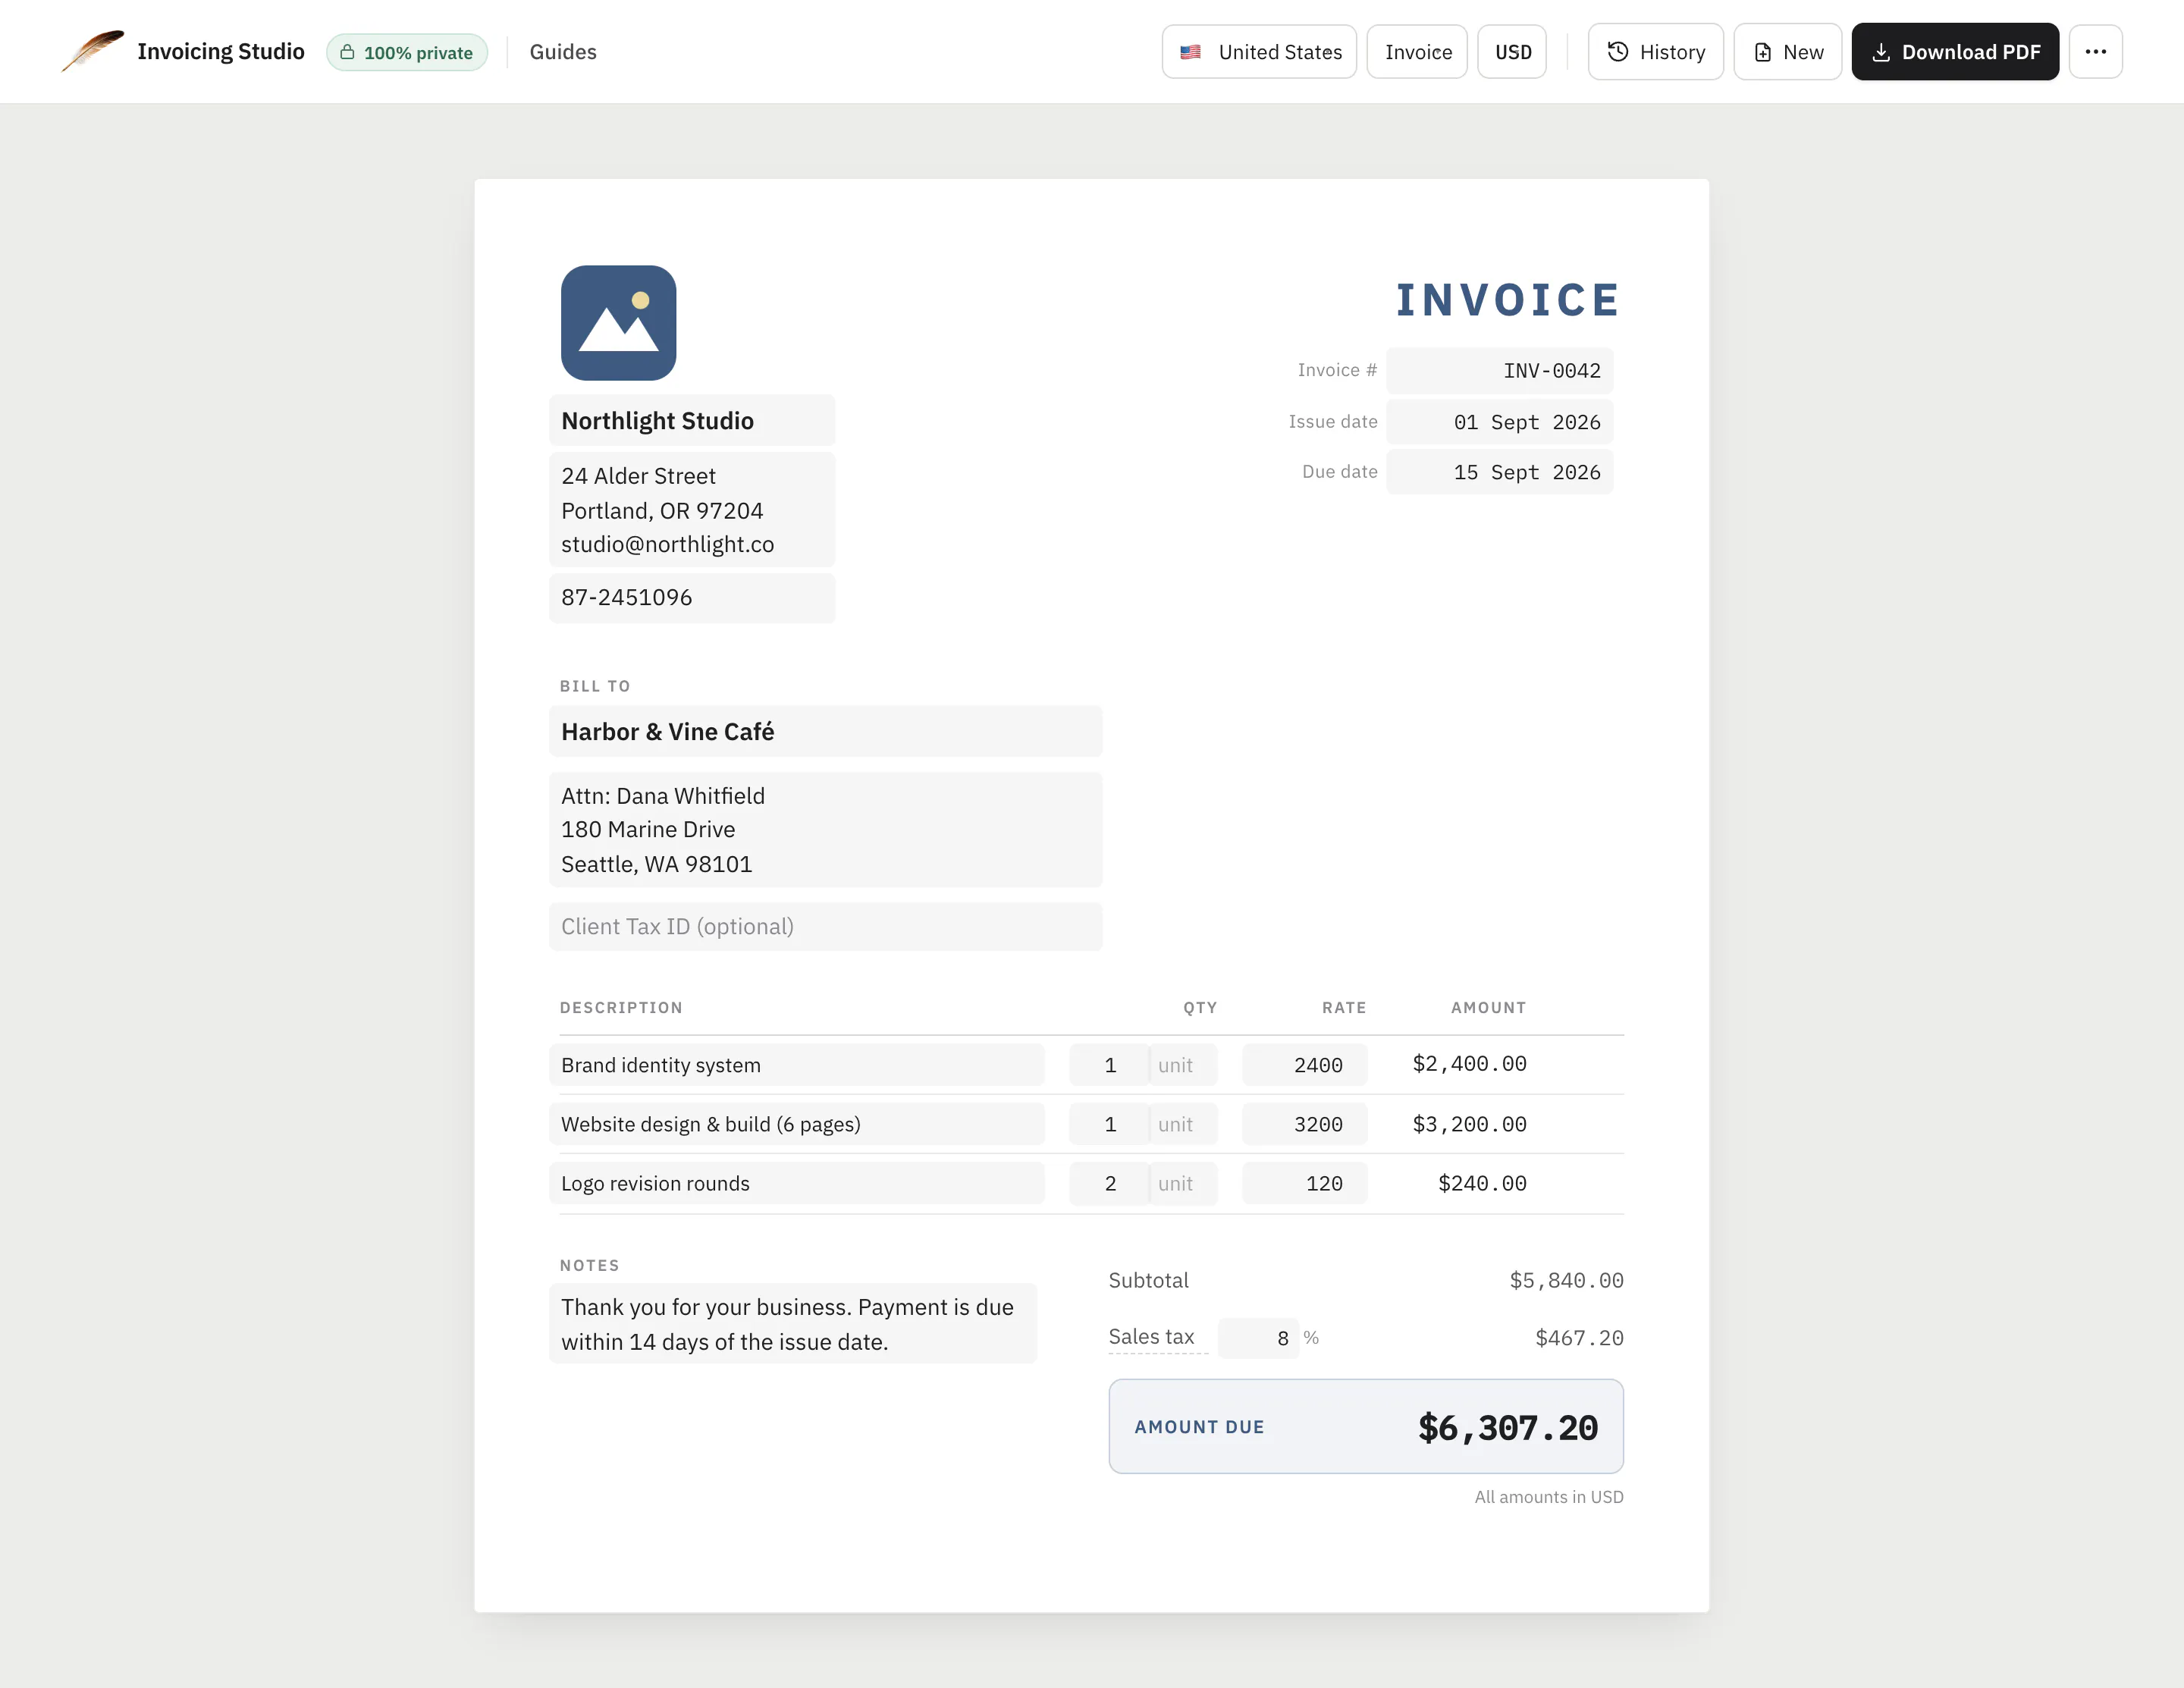Click the AMOUNT column header
Image resolution: width=2184 pixels, height=1688 pixels.
pos(1489,1008)
